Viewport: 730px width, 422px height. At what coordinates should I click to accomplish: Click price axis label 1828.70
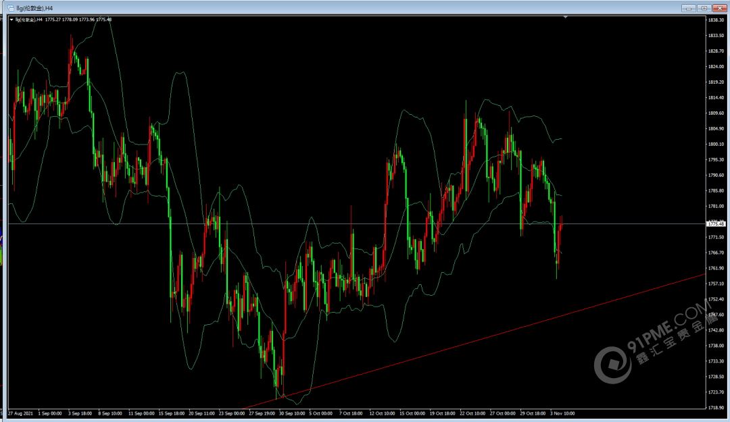(716, 51)
